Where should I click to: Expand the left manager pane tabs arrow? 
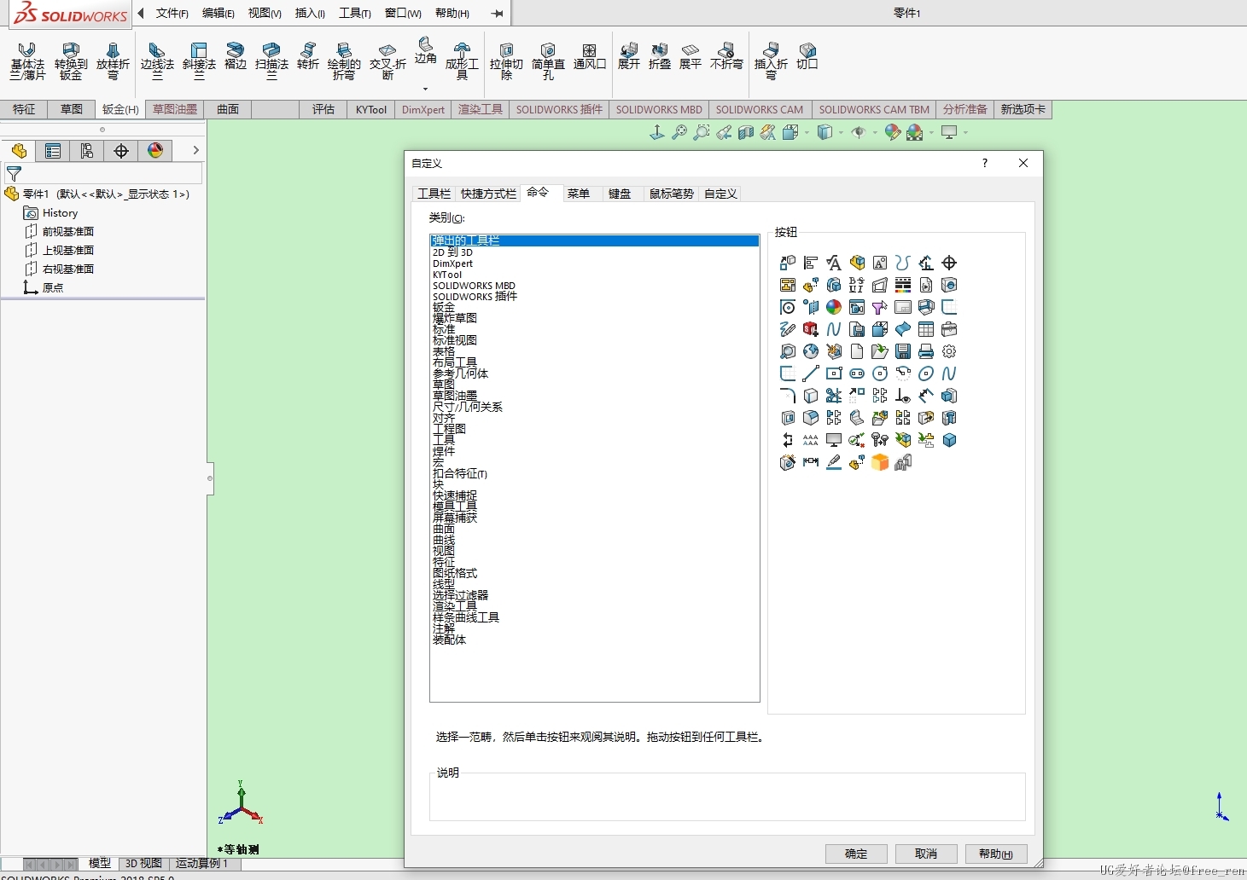(195, 150)
